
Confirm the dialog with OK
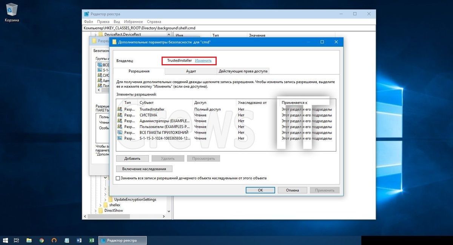tap(260, 190)
